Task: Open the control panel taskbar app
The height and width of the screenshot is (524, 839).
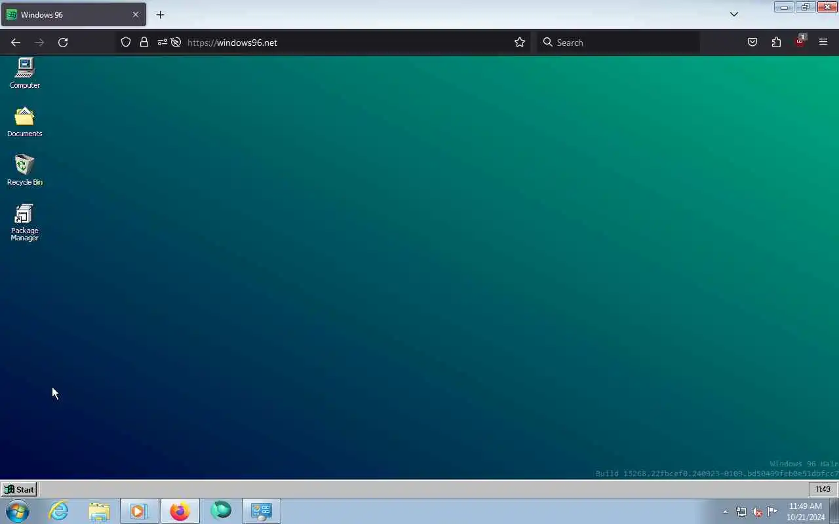Action: (x=262, y=511)
